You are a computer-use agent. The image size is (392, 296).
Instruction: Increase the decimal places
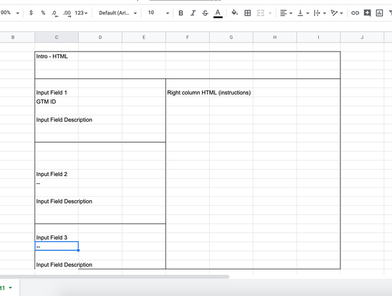[67, 13]
